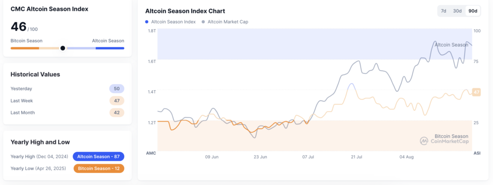Select the 90d chart range
This screenshot has height=185, width=493.
[x=473, y=11]
